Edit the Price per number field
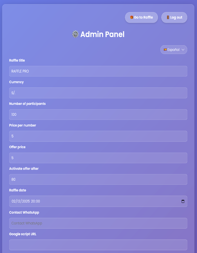 98,136
